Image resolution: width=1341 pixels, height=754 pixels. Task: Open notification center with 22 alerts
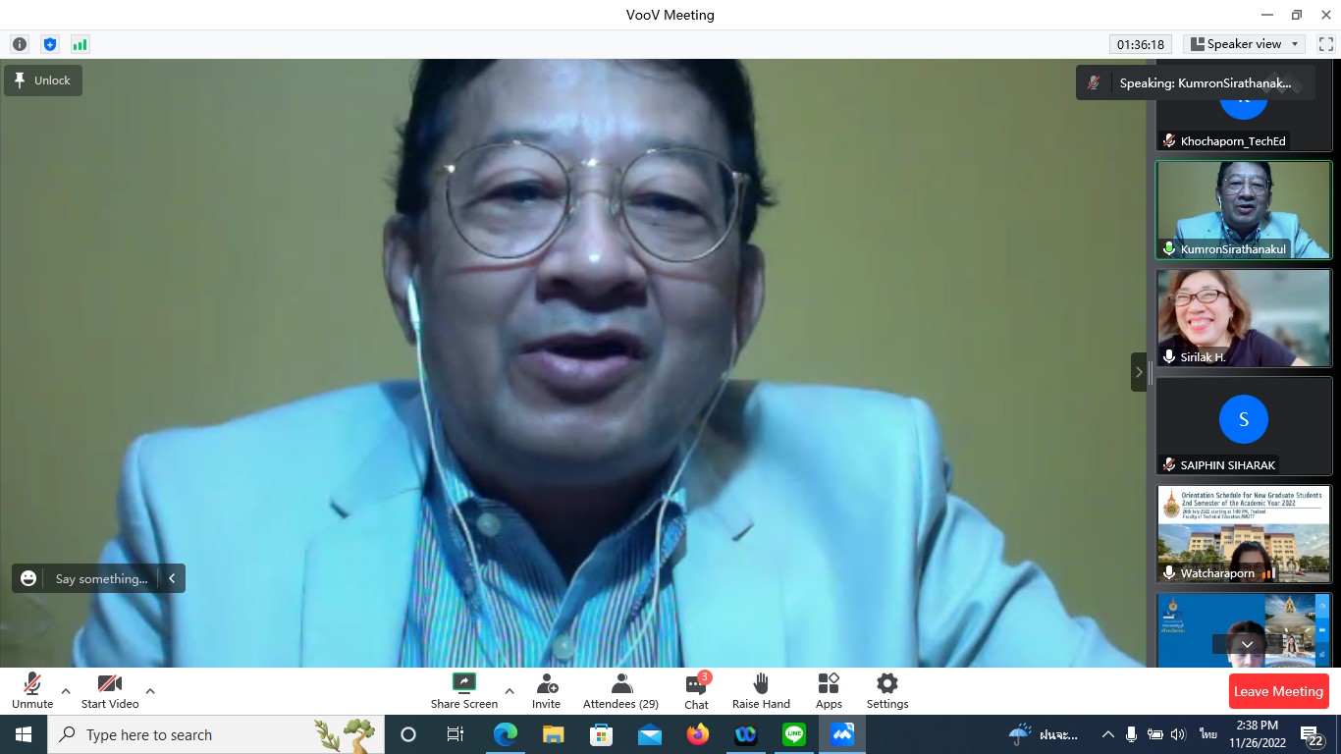(x=1313, y=736)
